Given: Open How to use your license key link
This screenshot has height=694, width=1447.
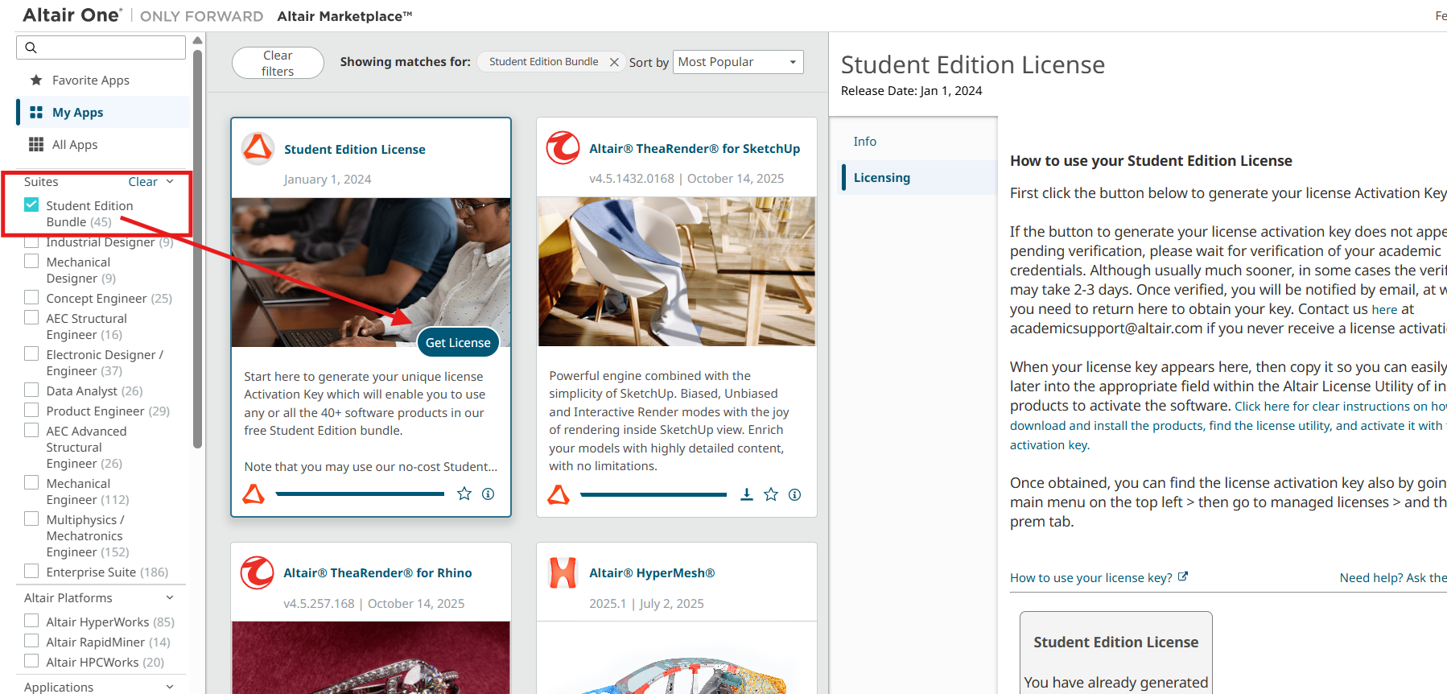Looking at the screenshot, I should (1090, 578).
